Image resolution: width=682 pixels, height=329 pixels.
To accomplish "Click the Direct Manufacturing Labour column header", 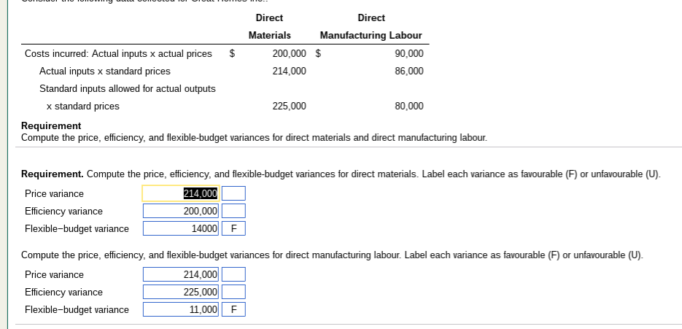I will click(371, 26).
